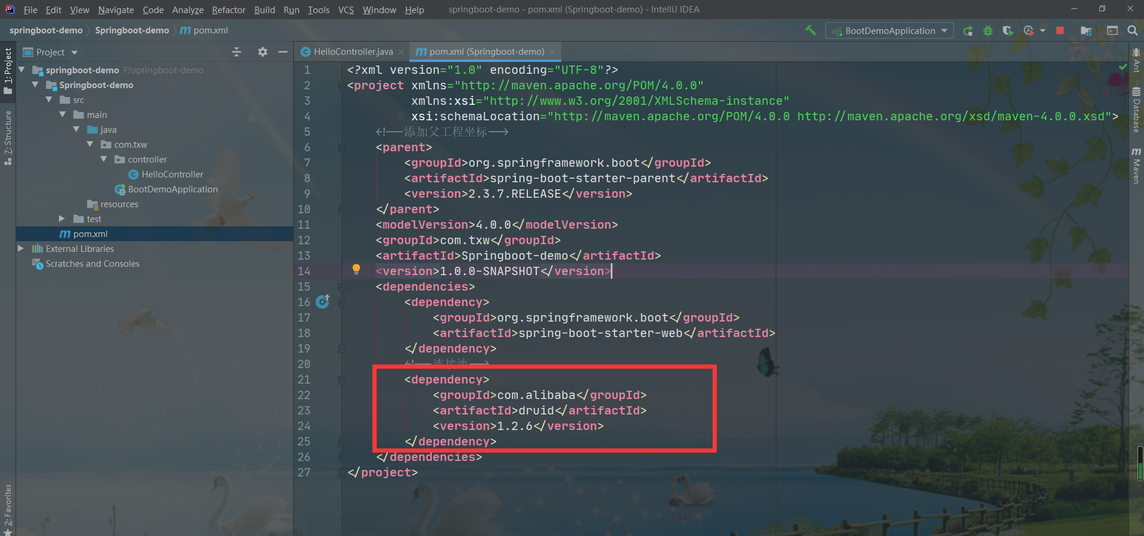Screen dimensions: 1144x536
Task: Select the resources folder
Action: pyautogui.click(x=119, y=204)
